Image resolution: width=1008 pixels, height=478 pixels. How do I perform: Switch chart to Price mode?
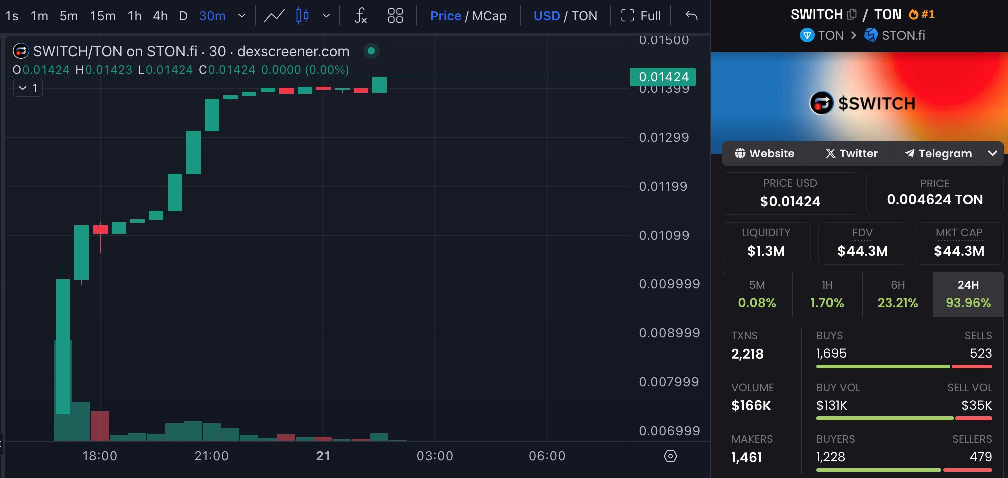(x=445, y=16)
